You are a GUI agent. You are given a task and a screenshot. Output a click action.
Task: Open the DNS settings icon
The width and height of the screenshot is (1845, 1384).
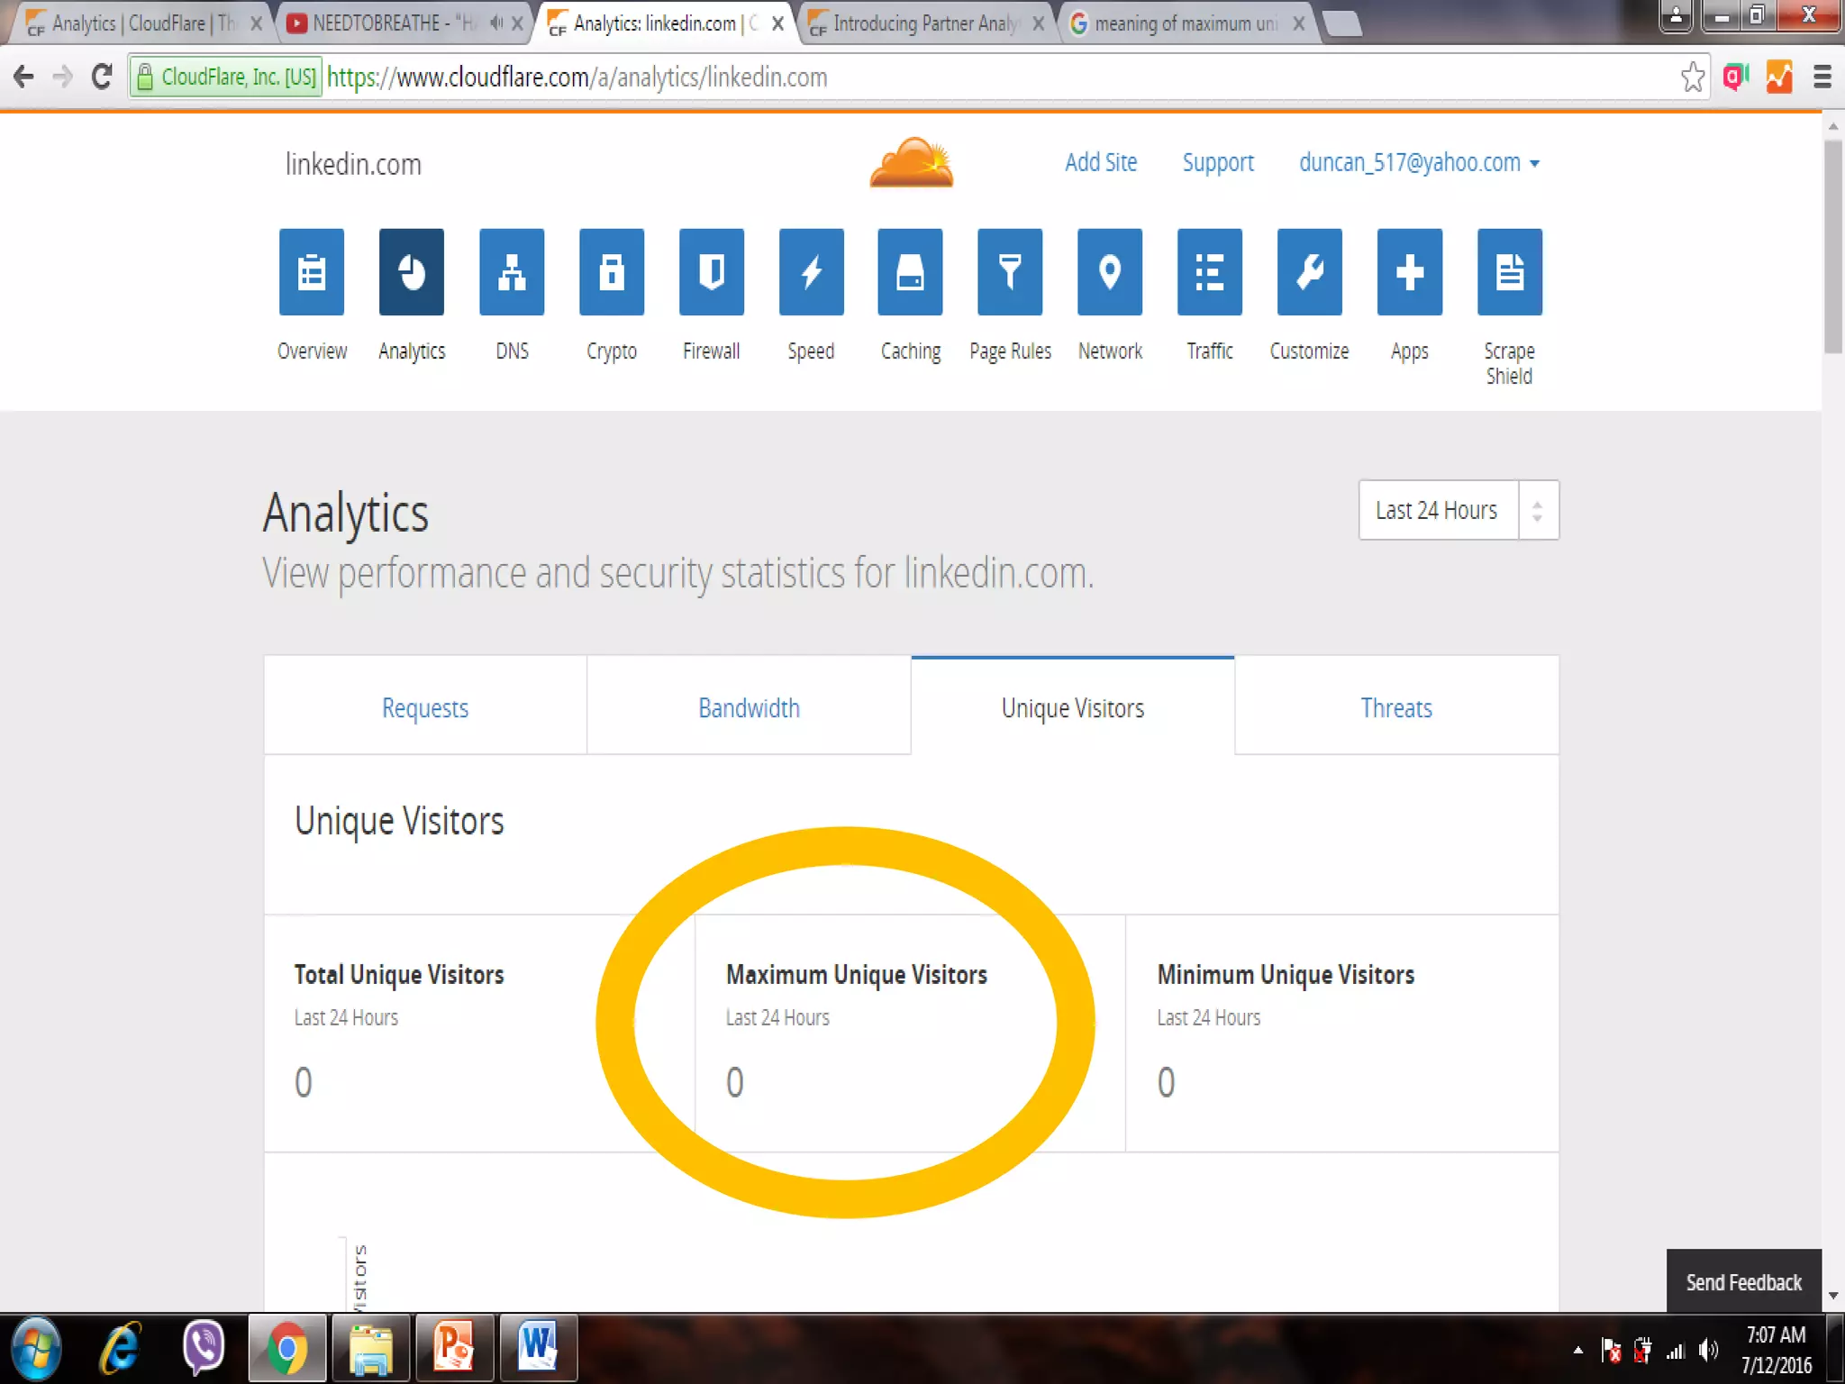[x=512, y=272]
